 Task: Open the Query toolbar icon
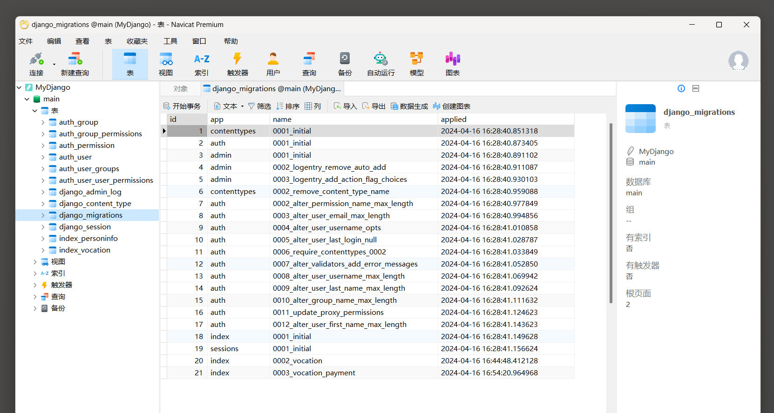click(x=309, y=64)
